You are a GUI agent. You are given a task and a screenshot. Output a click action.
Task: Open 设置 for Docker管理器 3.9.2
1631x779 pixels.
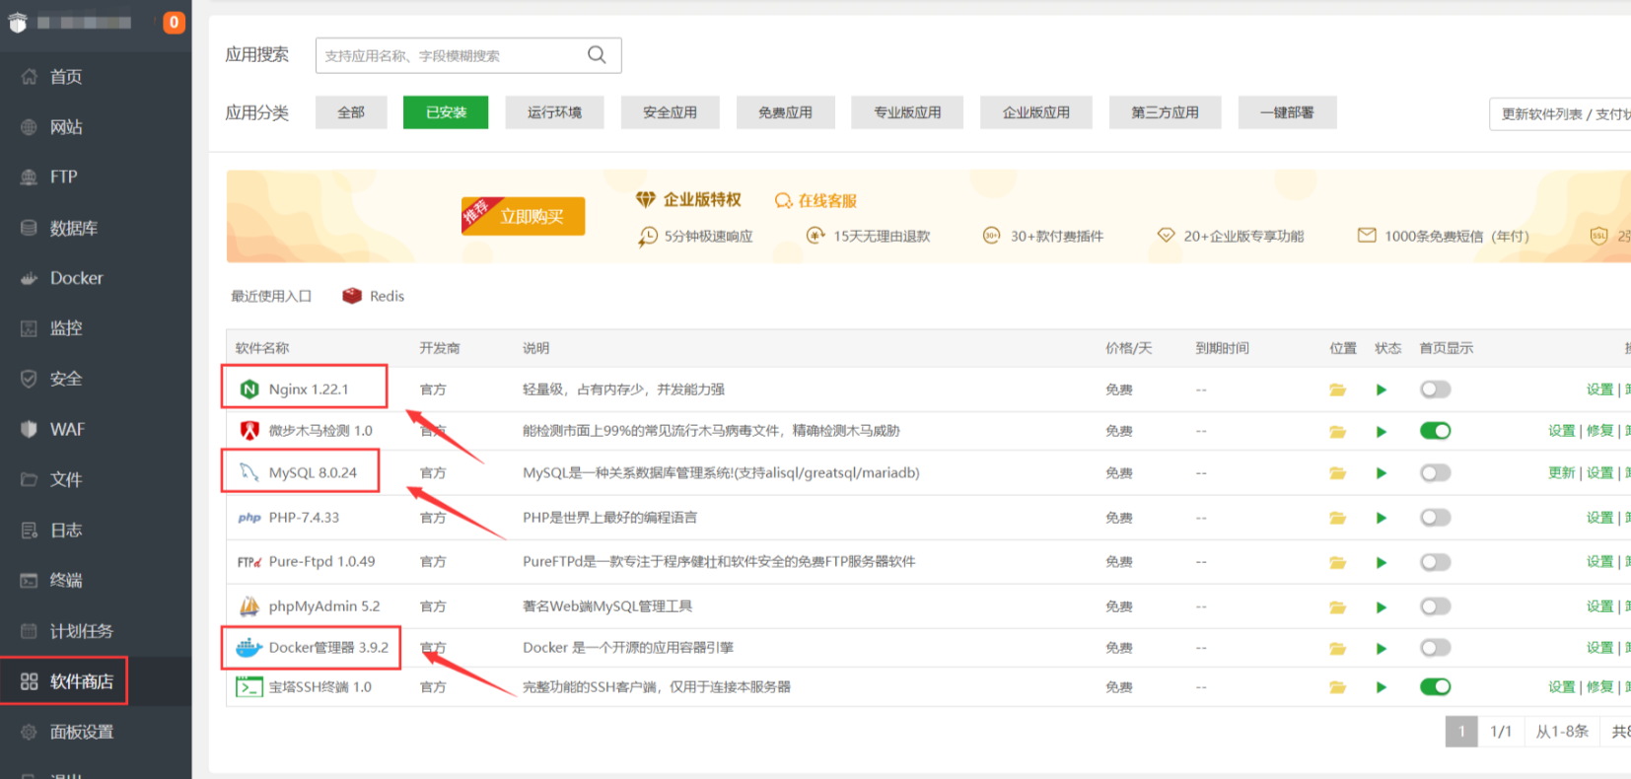pos(1599,648)
